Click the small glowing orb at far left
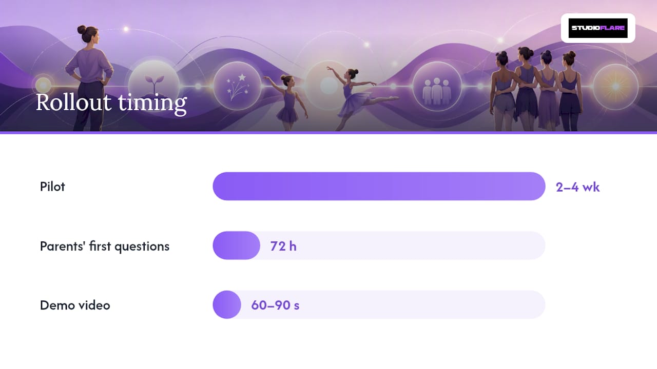This screenshot has height=369, width=657. 43,85
